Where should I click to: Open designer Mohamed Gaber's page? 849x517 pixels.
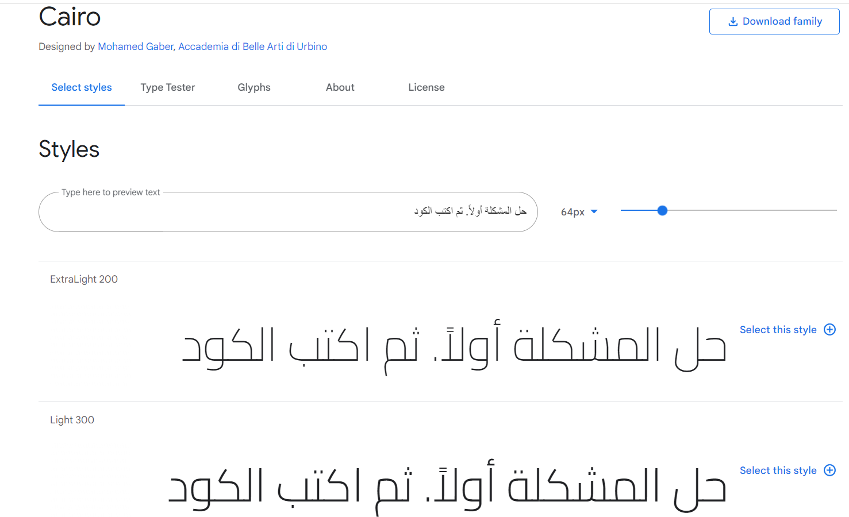click(136, 47)
